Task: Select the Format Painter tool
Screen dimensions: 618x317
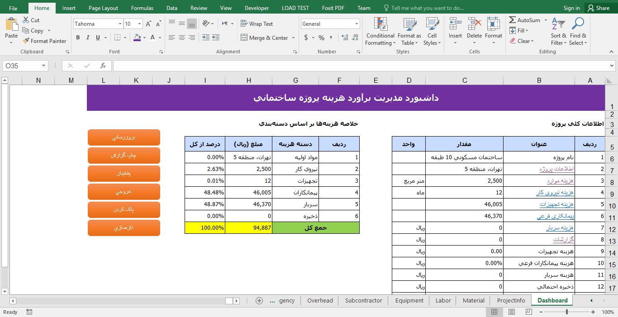Action: [x=44, y=41]
